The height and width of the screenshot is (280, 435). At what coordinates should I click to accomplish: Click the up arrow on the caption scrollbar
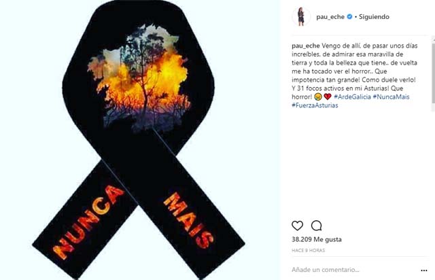434,39
